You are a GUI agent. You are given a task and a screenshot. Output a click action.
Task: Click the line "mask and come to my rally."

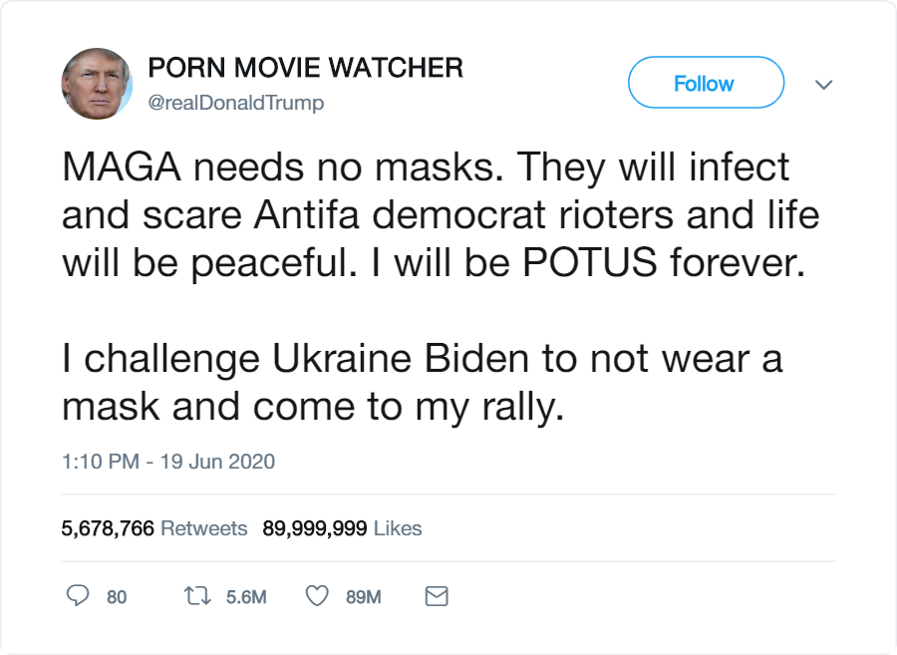(313, 407)
